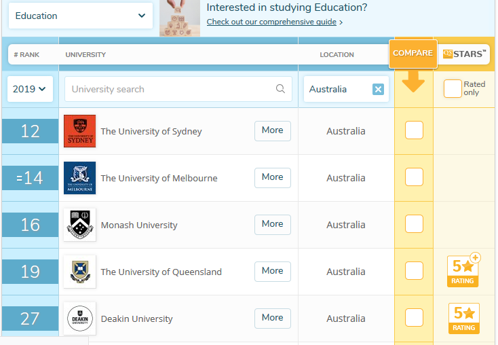Click the Monash University shield logo
The width and height of the screenshot is (498, 345).
79,225
